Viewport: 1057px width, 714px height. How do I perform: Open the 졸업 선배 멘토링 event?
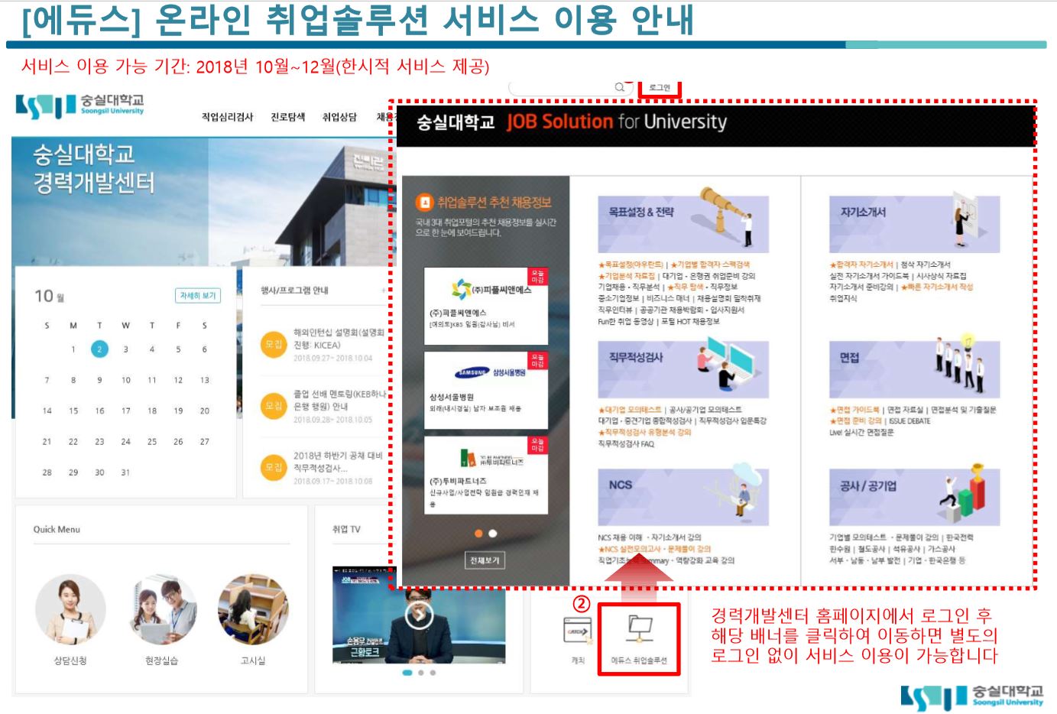(340, 400)
